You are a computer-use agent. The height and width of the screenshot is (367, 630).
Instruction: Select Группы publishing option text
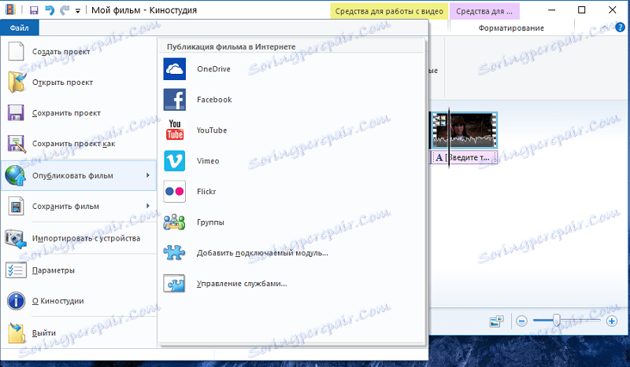click(x=210, y=222)
